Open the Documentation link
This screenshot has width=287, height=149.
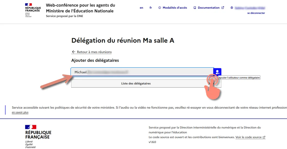[209, 8]
